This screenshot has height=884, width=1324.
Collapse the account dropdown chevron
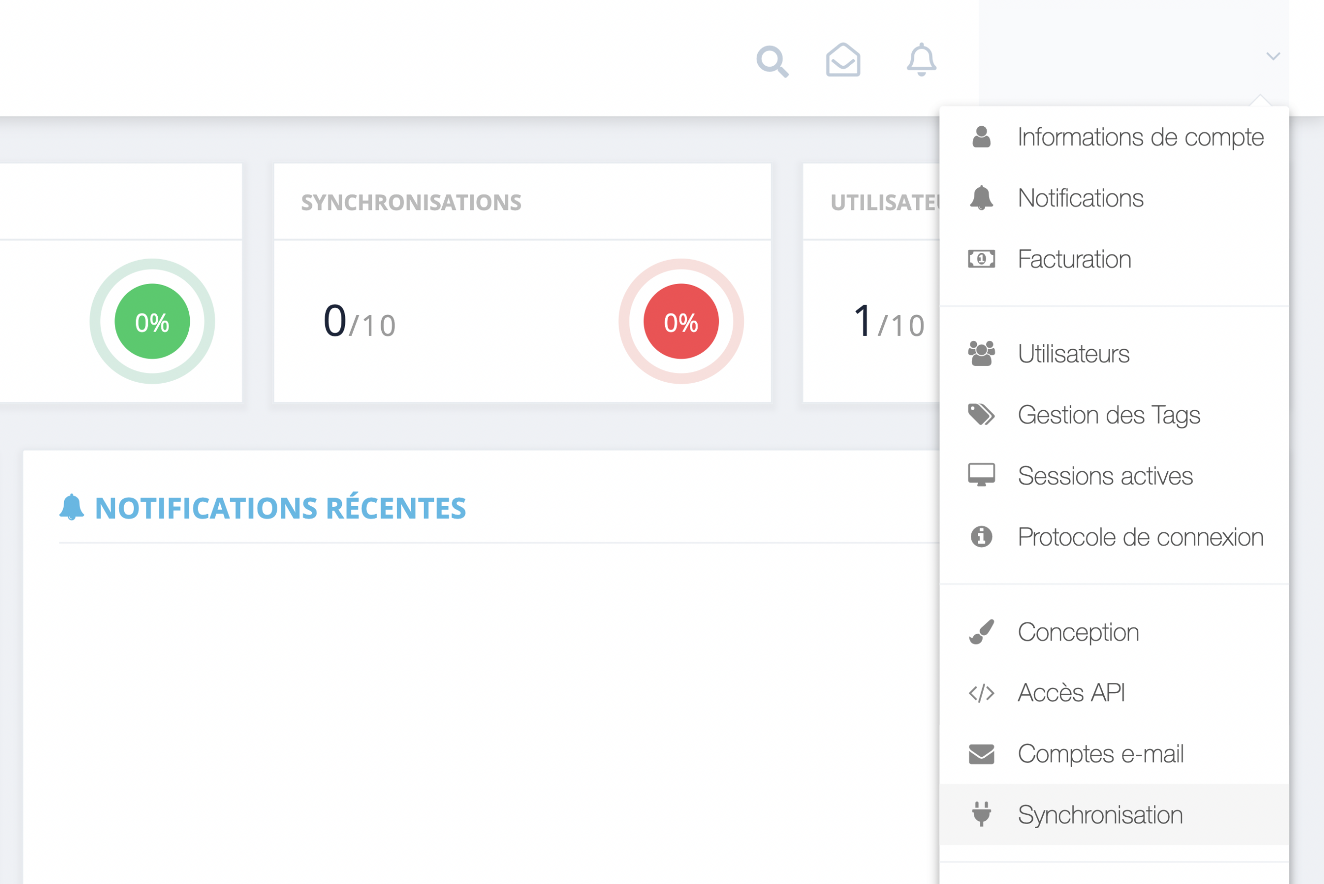tap(1273, 56)
